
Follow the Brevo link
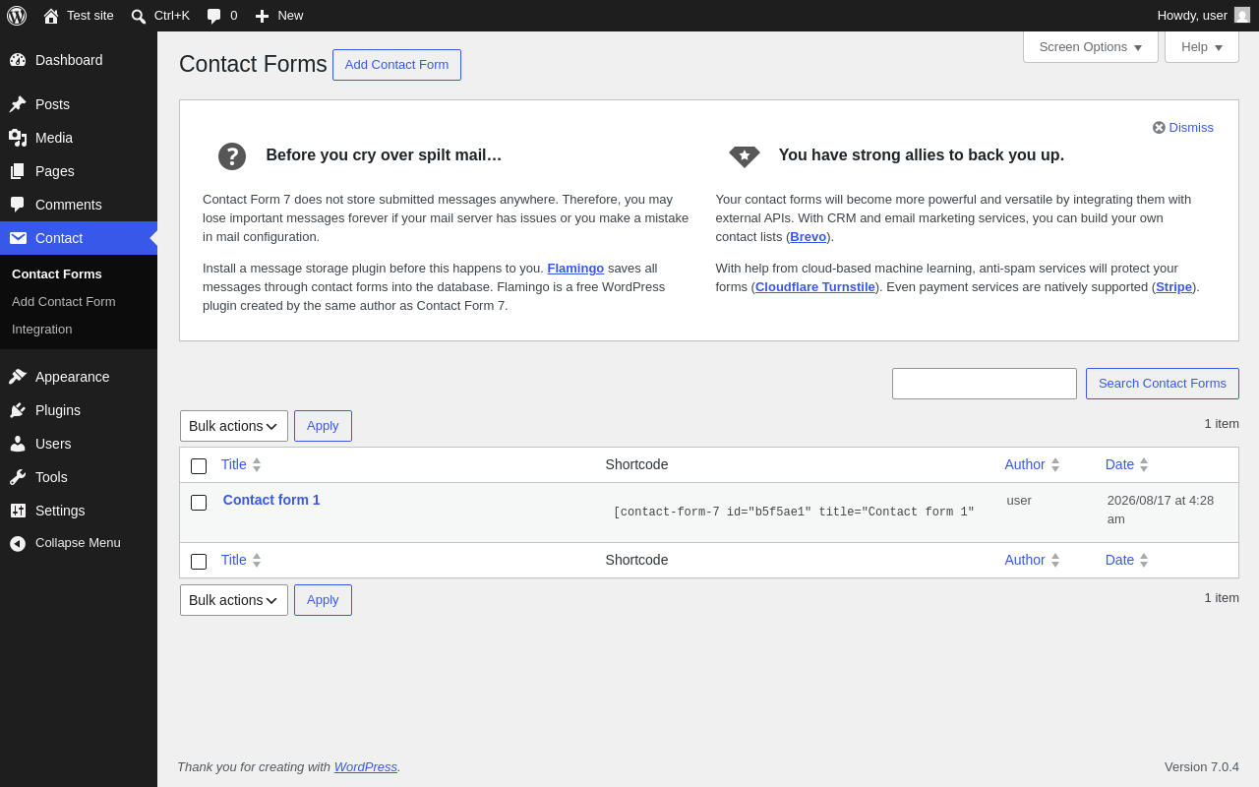pos(809,236)
